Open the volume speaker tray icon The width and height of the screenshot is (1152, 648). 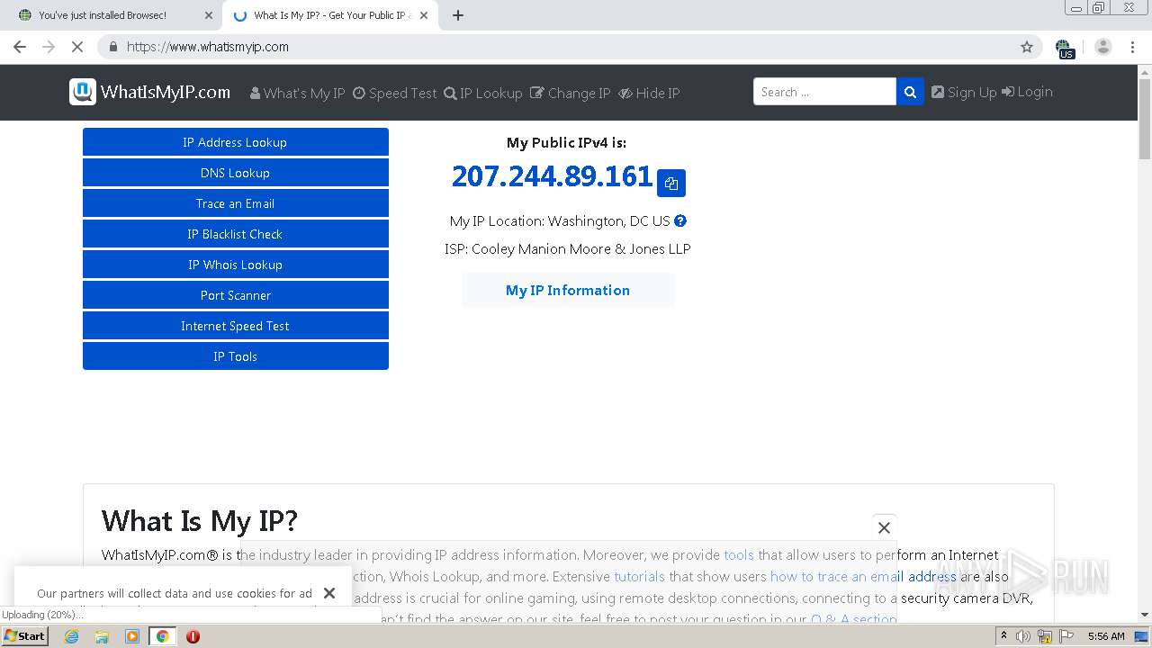coord(1023,636)
